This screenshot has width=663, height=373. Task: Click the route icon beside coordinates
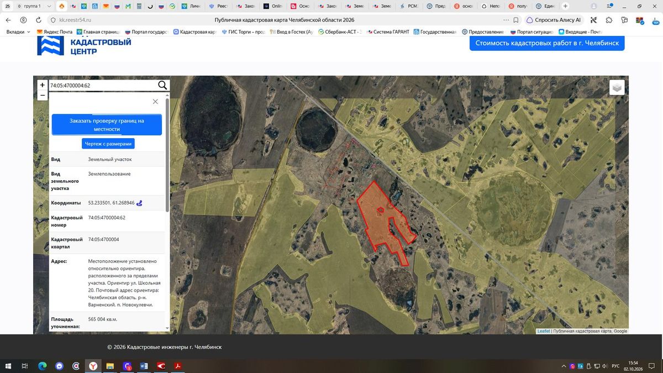(139, 203)
